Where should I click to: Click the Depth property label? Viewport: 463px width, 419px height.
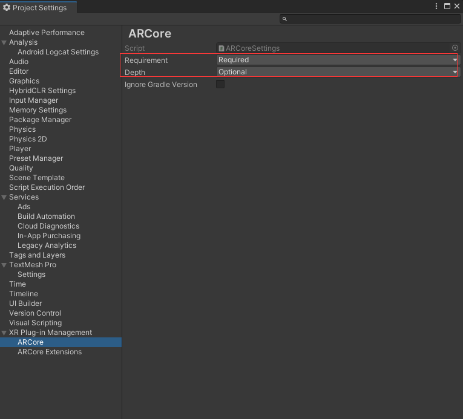pos(134,73)
